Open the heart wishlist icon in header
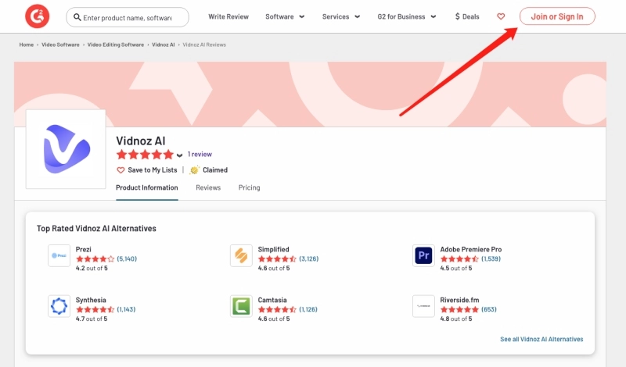Screen dimensions: 626x367 [x=501, y=16]
